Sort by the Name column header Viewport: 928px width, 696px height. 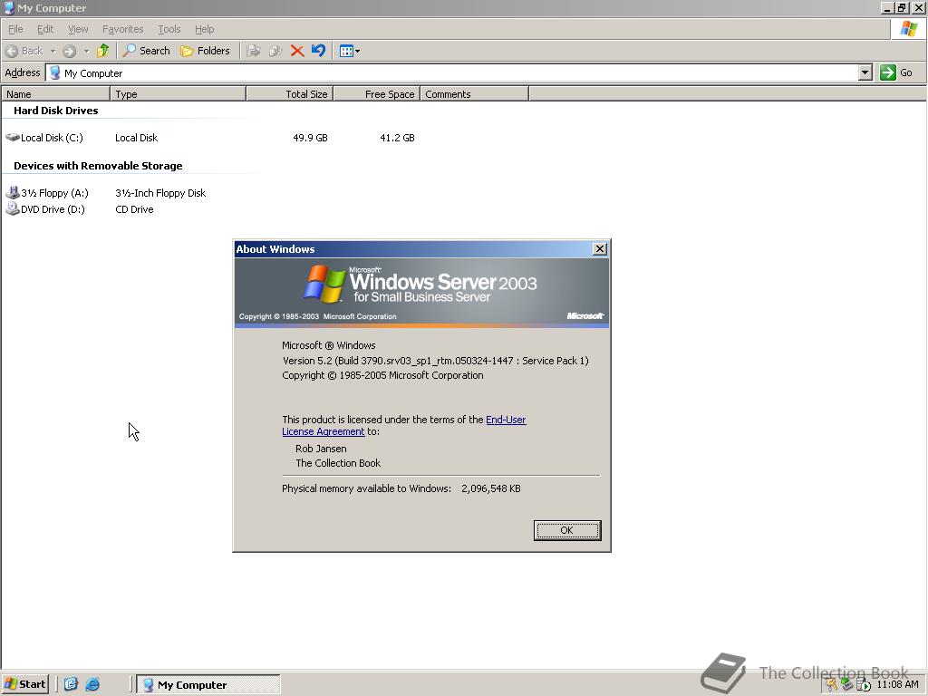55,94
